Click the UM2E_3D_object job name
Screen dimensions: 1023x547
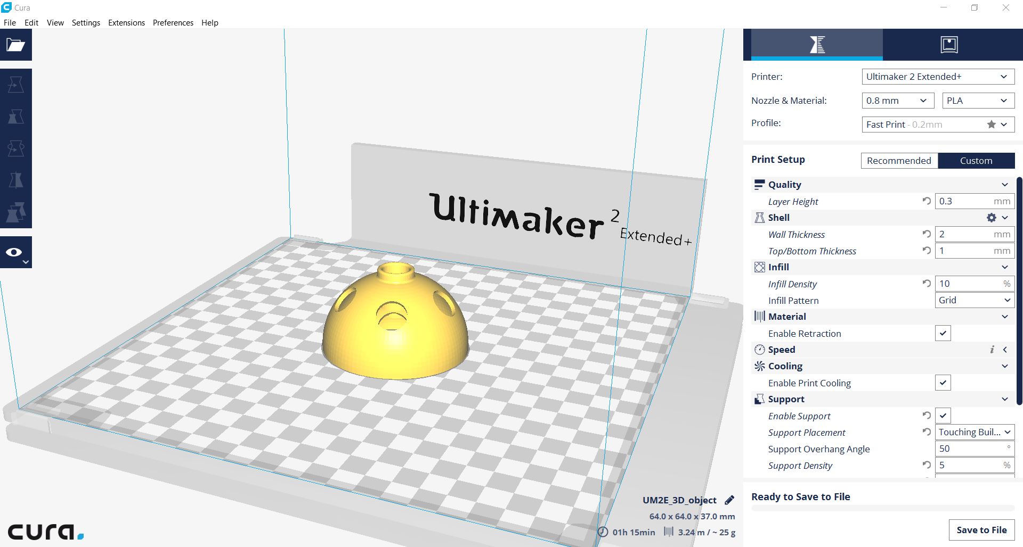pos(679,500)
